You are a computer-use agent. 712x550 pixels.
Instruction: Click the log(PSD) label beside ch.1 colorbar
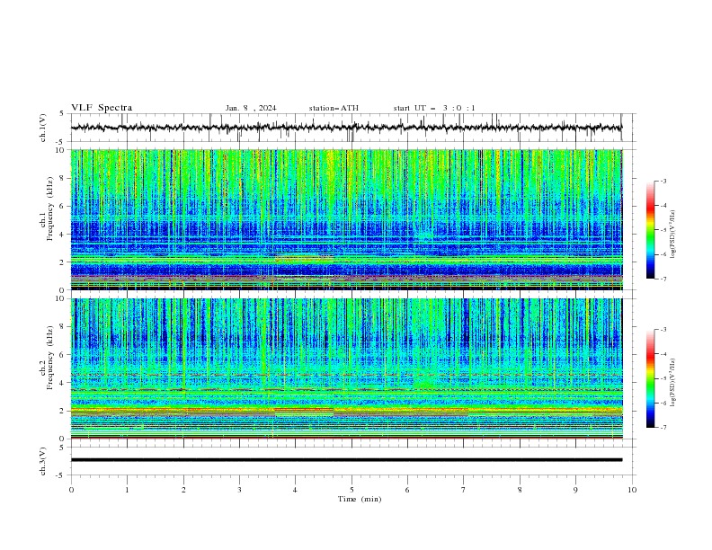coord(672,235)
